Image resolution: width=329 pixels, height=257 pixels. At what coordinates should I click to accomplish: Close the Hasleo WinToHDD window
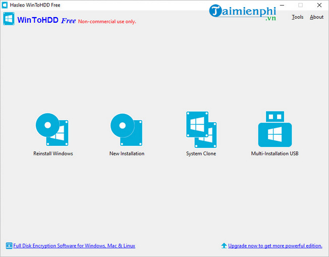(319, 5)
